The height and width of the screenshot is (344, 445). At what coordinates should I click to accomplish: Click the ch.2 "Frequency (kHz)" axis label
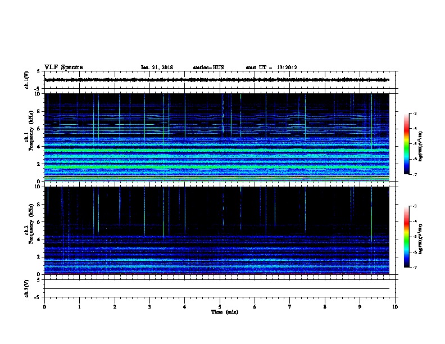pos(31,224)
